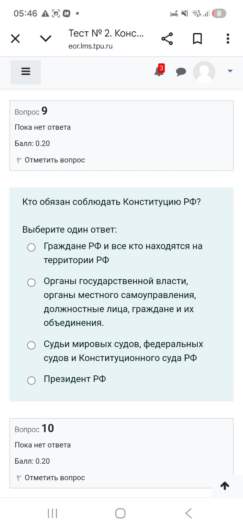
Task: Click the flag icon to mark question 9
Action: [19, 160]
